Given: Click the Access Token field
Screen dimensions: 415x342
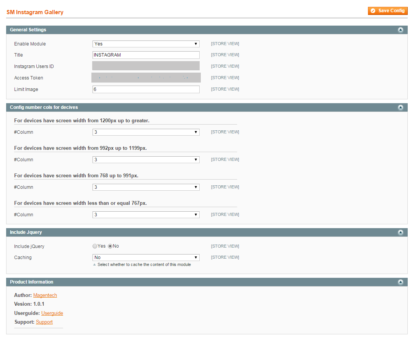Looking at the screenshot, I should click(146, 78).
